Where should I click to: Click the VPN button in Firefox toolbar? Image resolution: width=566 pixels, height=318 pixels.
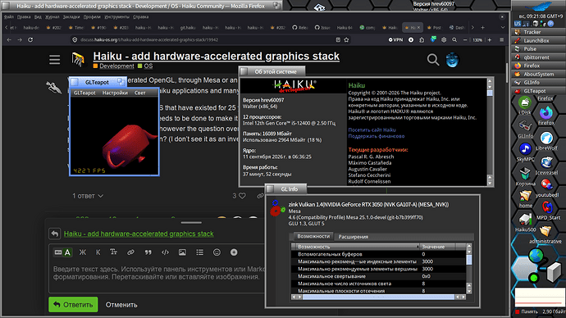tap(395, 39)
